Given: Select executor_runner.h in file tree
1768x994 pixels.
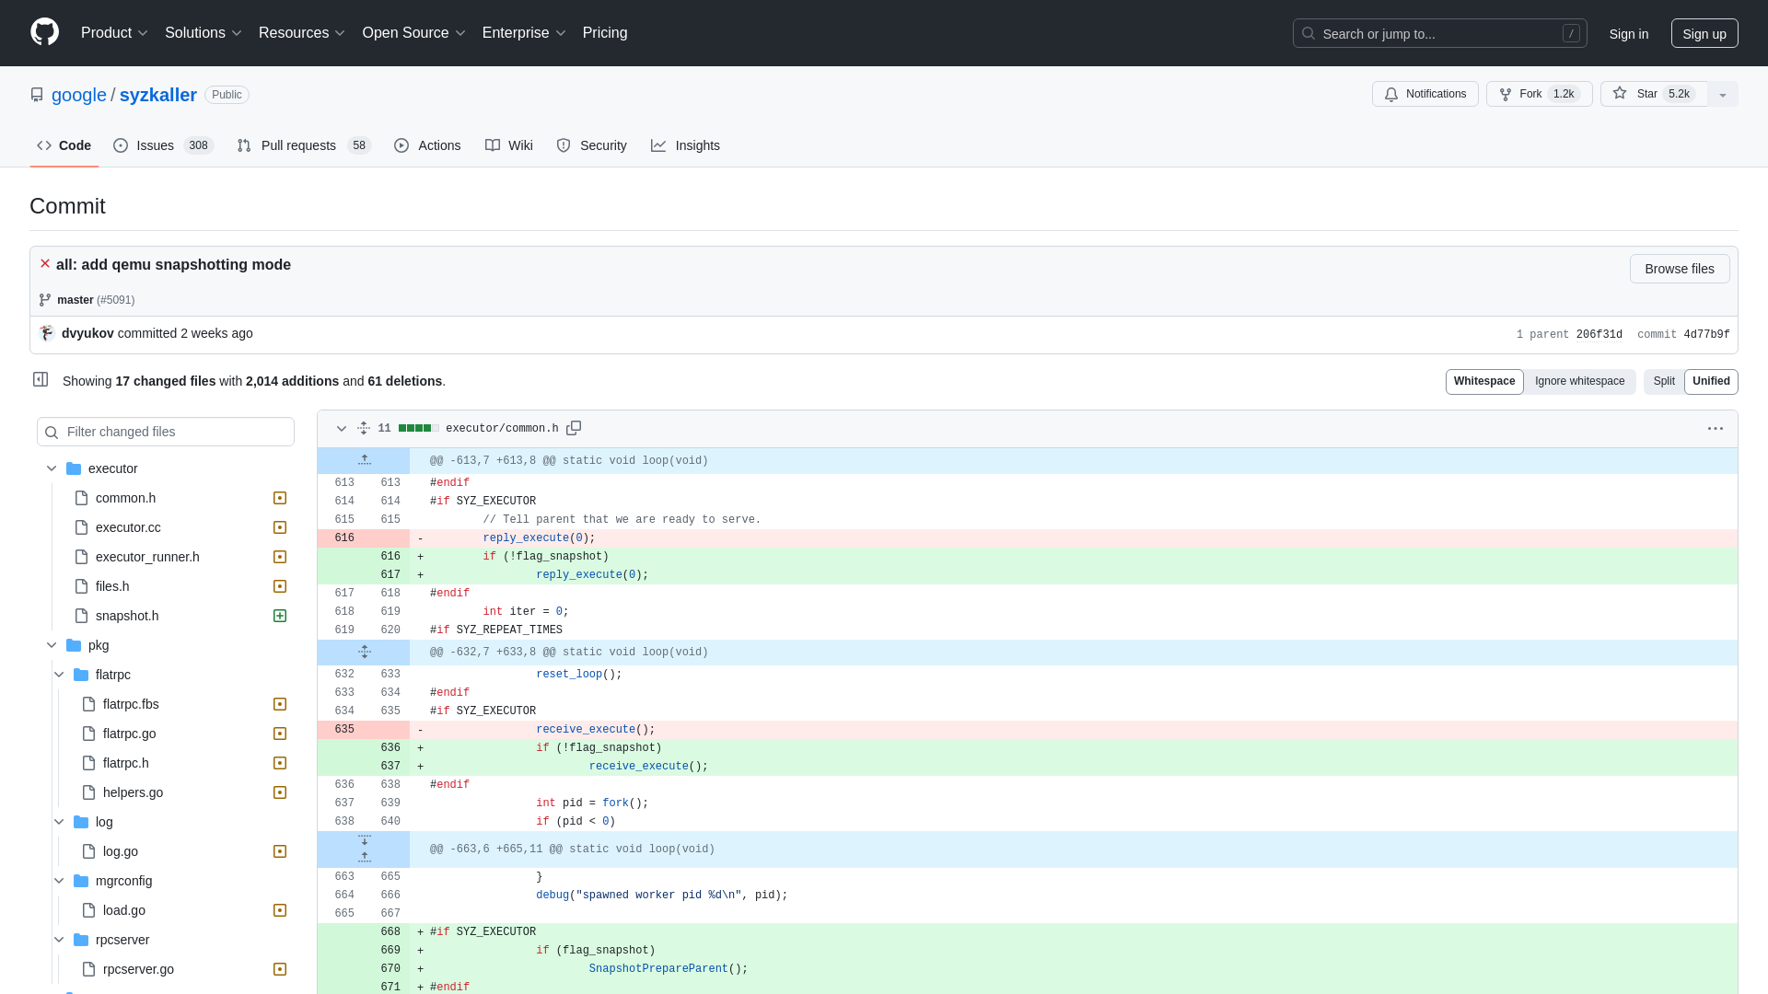Looking at the screenshot, I should tap(147, 557).
